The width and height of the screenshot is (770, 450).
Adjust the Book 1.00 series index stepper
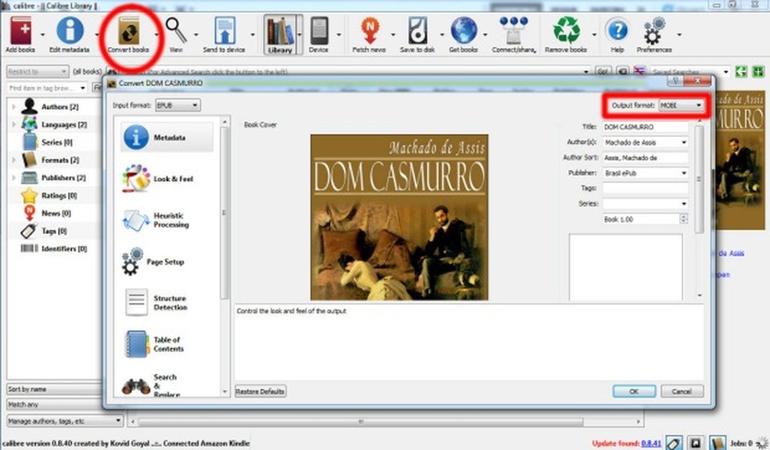point(684,219)
